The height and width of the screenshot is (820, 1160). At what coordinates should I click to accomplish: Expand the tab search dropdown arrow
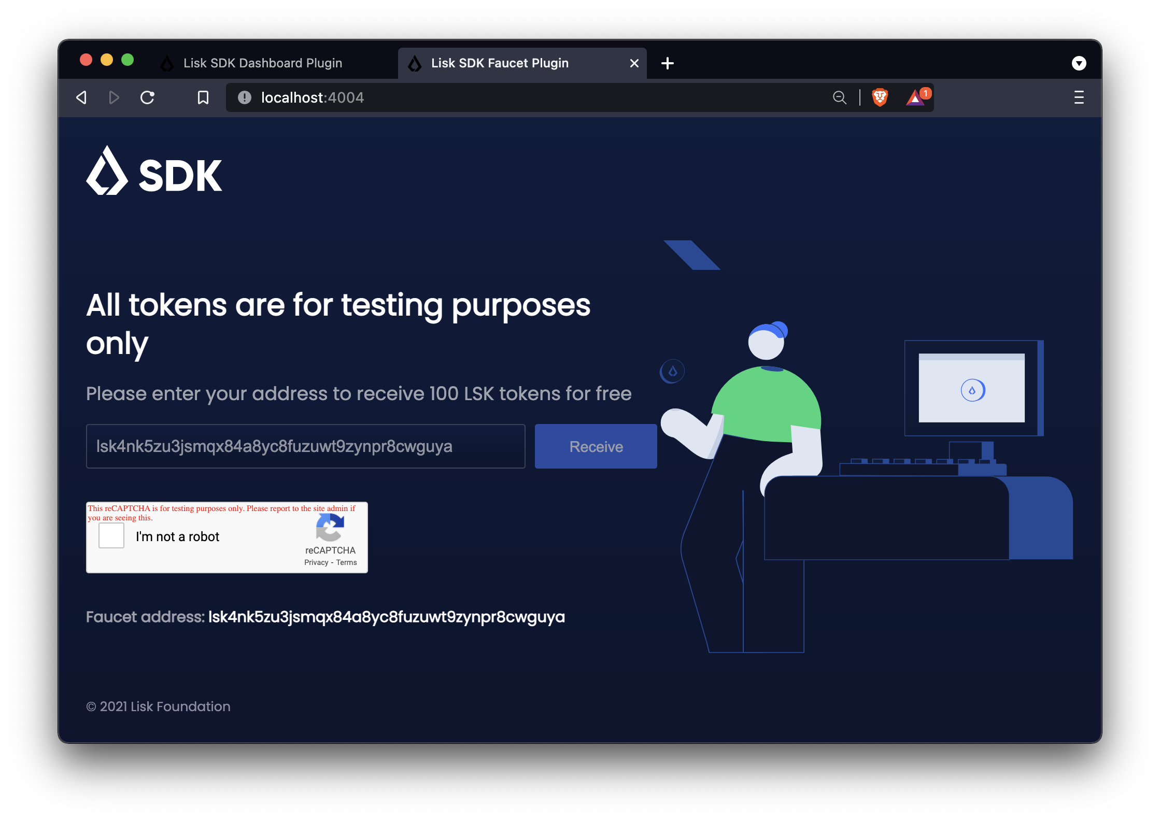coord(1079,63)
